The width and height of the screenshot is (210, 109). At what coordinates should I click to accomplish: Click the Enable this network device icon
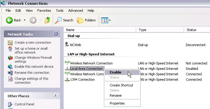(10, 67)
